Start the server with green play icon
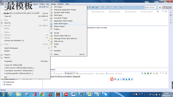The width and height of the screenshot is (173, 97). 148,74
